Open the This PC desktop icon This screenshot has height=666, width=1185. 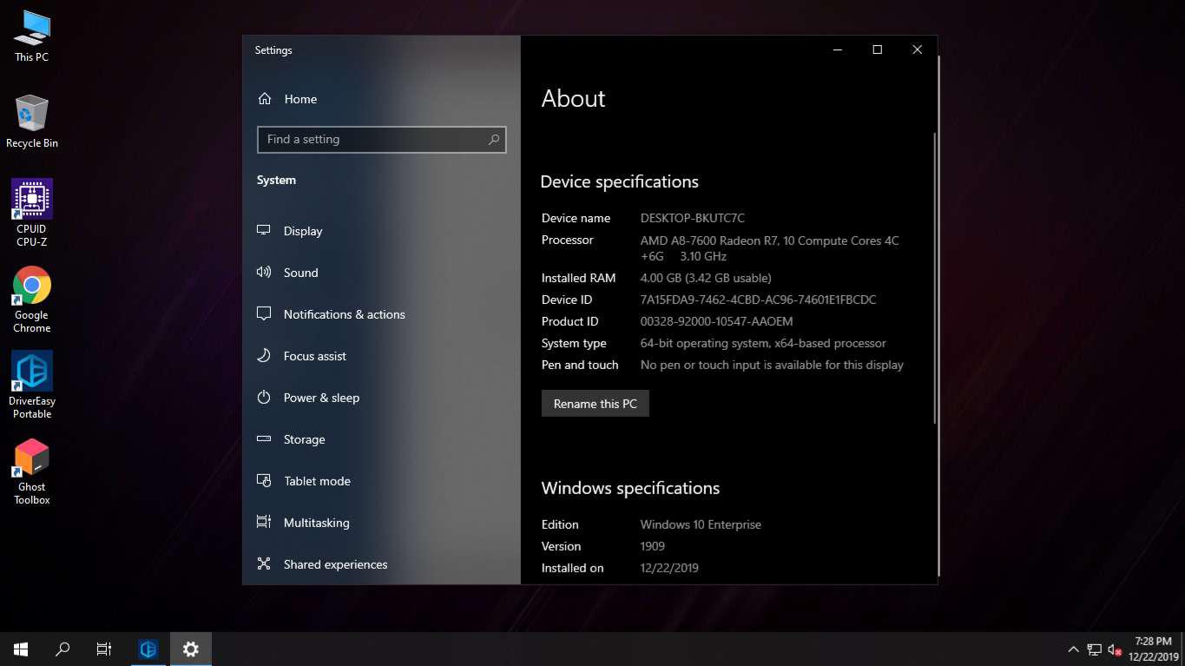pyautogui.click(x=32, y=29)
